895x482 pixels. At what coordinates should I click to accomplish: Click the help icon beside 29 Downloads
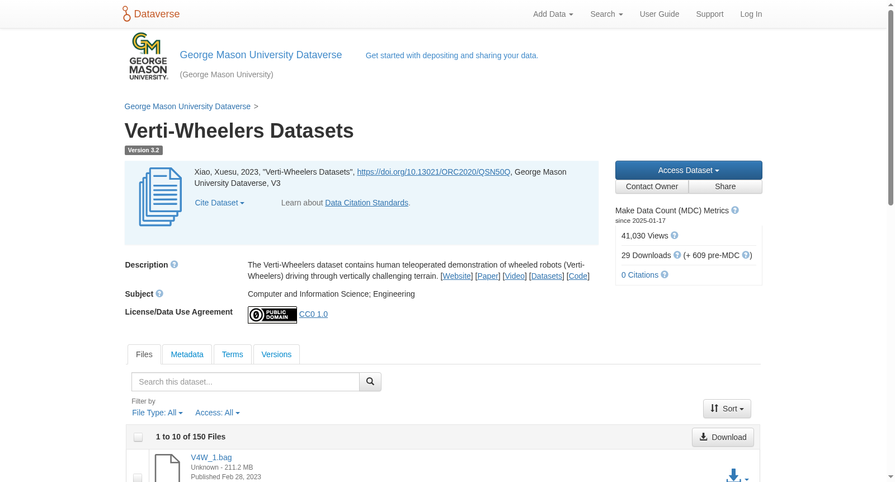[x=677, y=255]
